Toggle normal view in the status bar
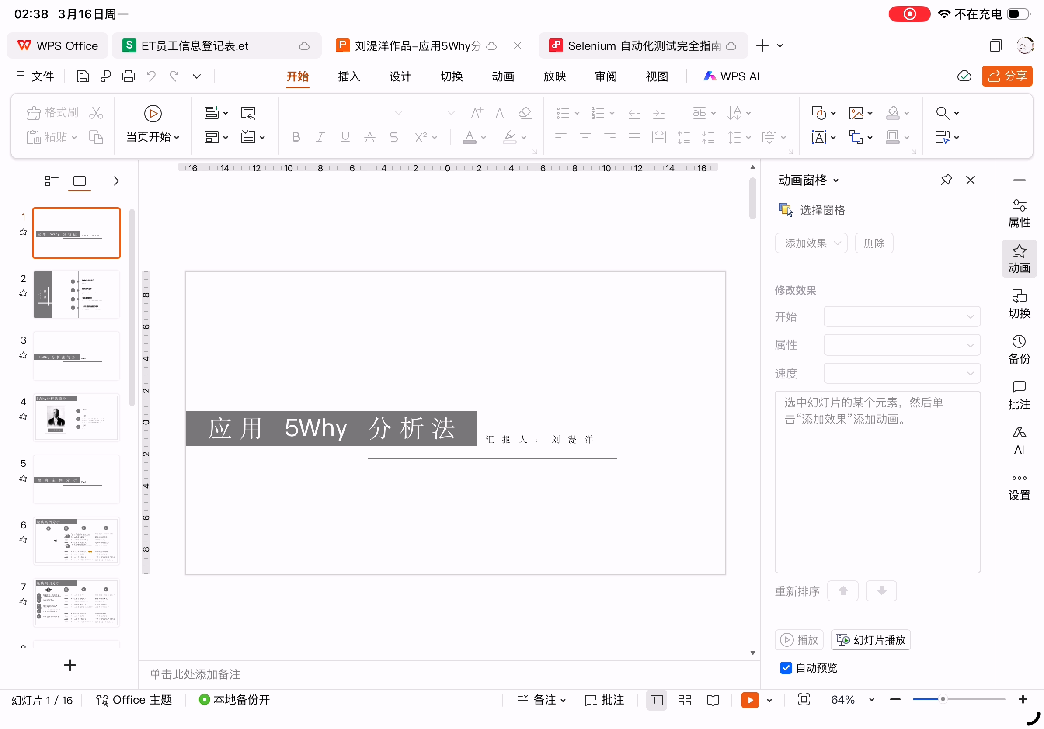 (x=656, y=700)
